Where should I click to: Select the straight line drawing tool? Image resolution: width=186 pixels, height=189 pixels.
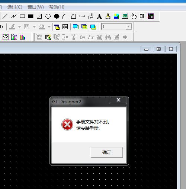[5, 16]
